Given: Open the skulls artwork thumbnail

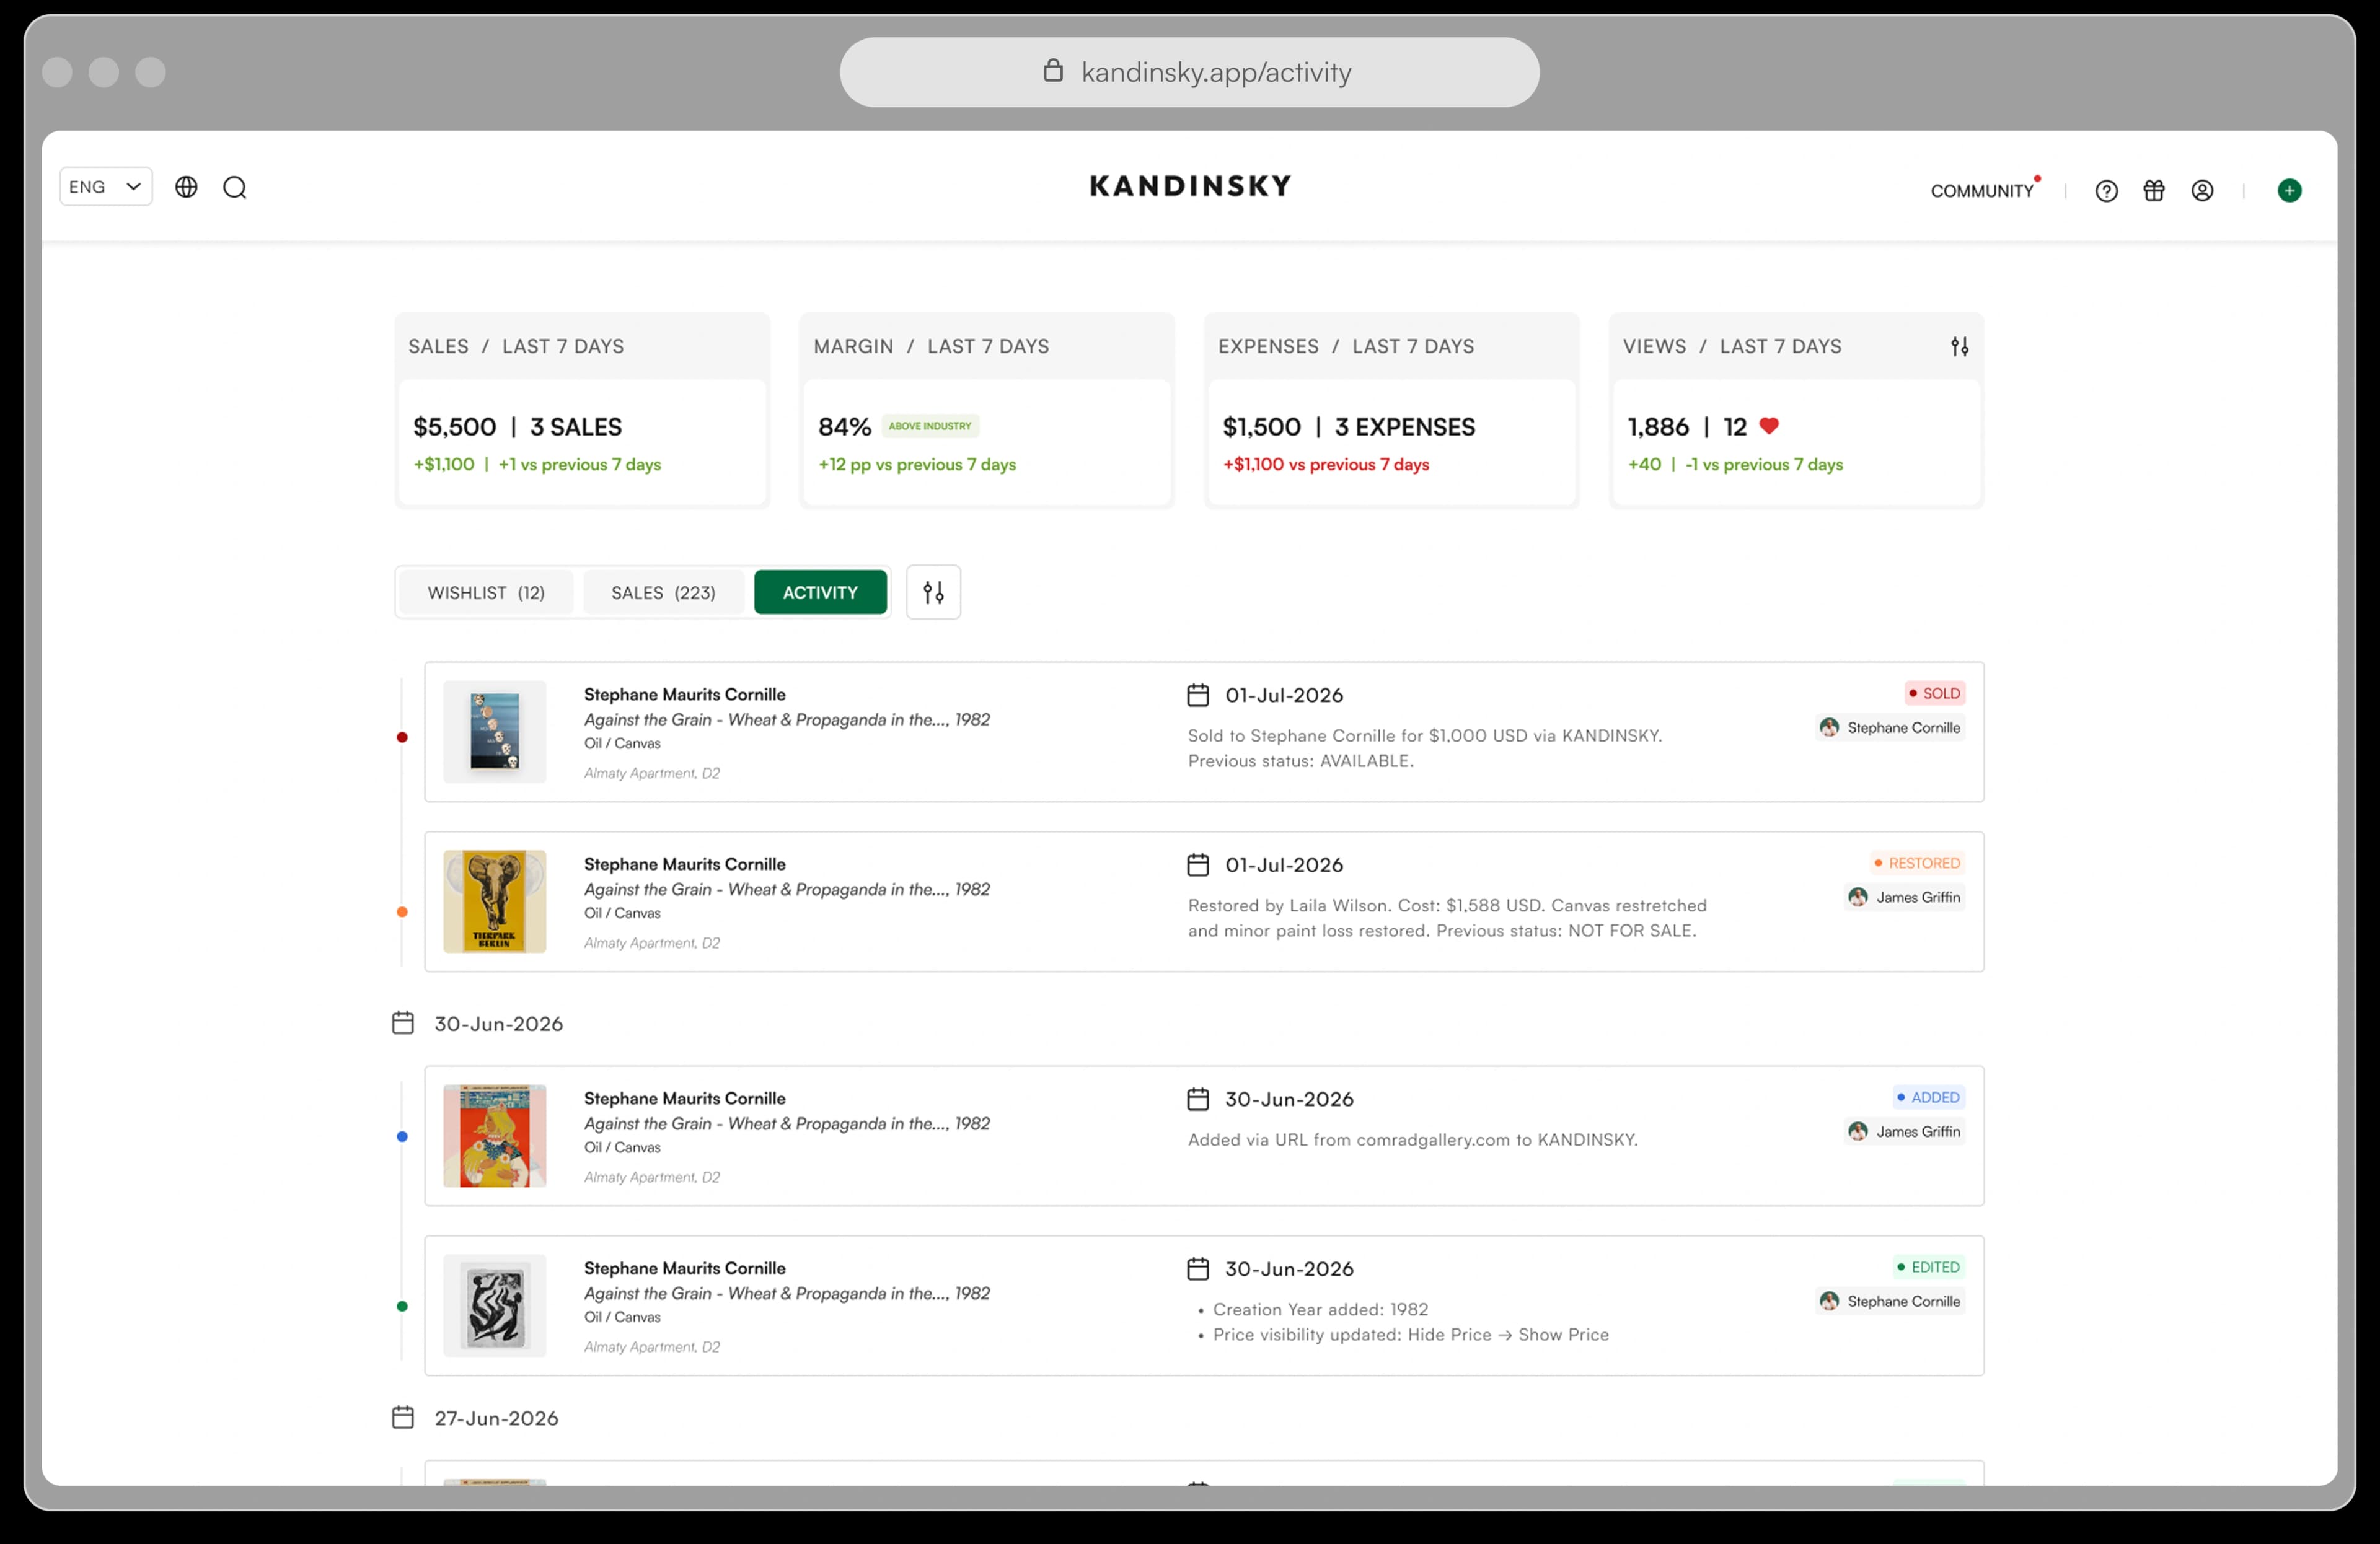Looking at the screenshot, I should coord(495,732).
